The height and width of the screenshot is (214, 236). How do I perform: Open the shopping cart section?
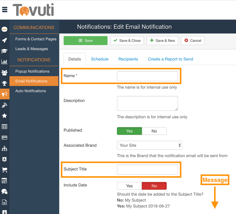pyautogui.click(x=4, y=170)
